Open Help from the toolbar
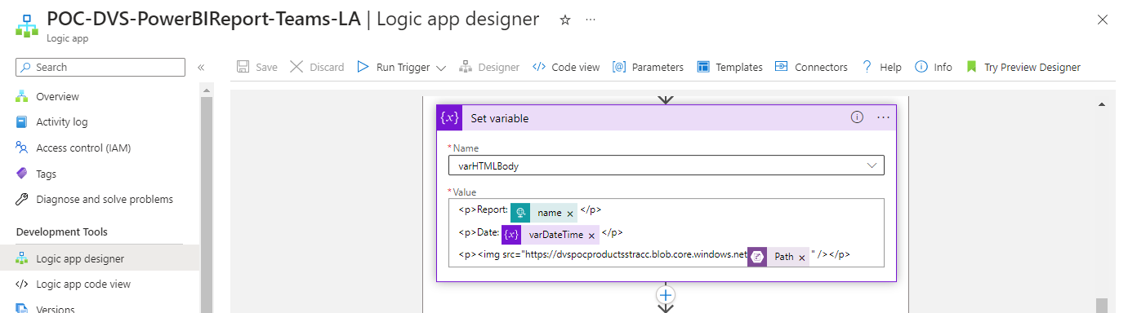This screenshot has width=1128, height=313. point(881,67)
